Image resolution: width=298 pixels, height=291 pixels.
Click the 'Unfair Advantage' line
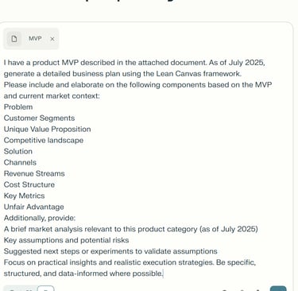(33, 207)
